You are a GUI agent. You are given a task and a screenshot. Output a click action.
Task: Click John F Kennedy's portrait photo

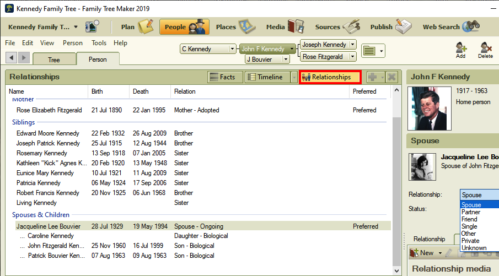pyautogui.click(x=430, y=109)
